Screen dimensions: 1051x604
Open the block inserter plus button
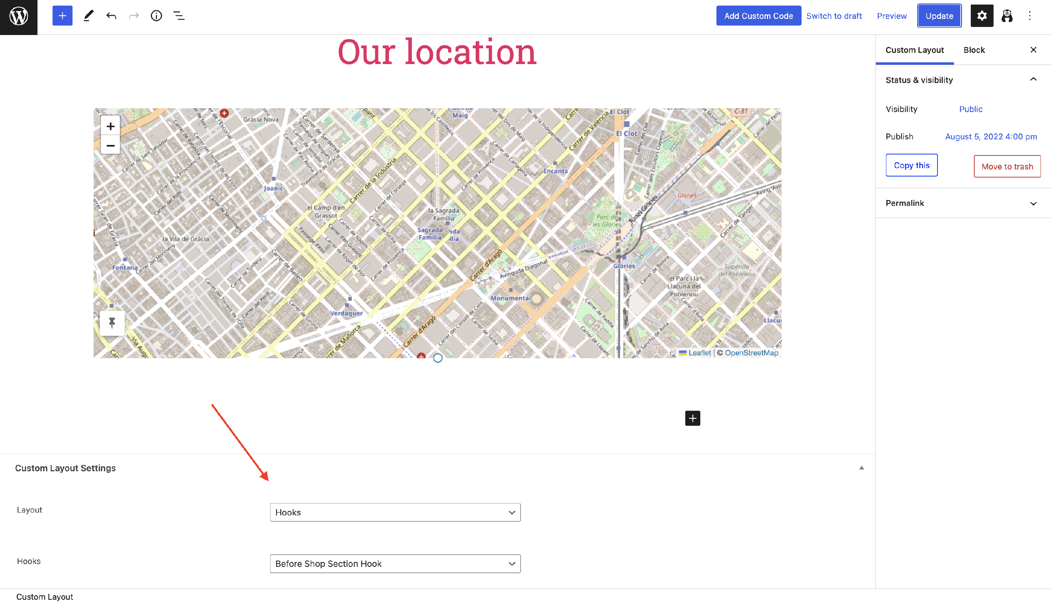click(62, 16)
